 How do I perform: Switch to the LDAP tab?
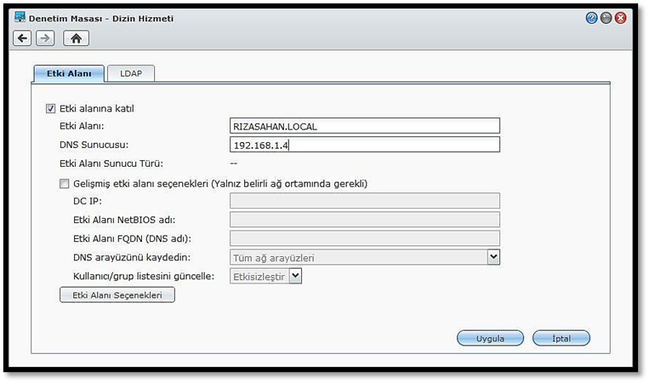(x=131, y=74)
